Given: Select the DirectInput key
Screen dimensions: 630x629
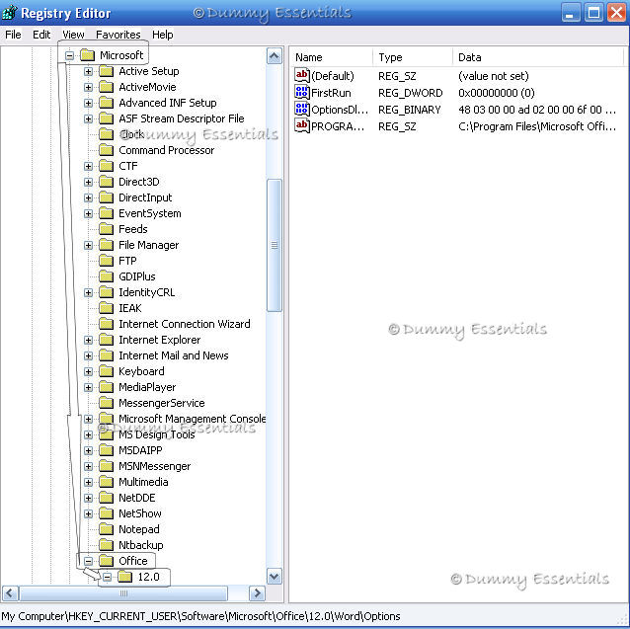Looking at the screenshot, I should pos(145,197).
